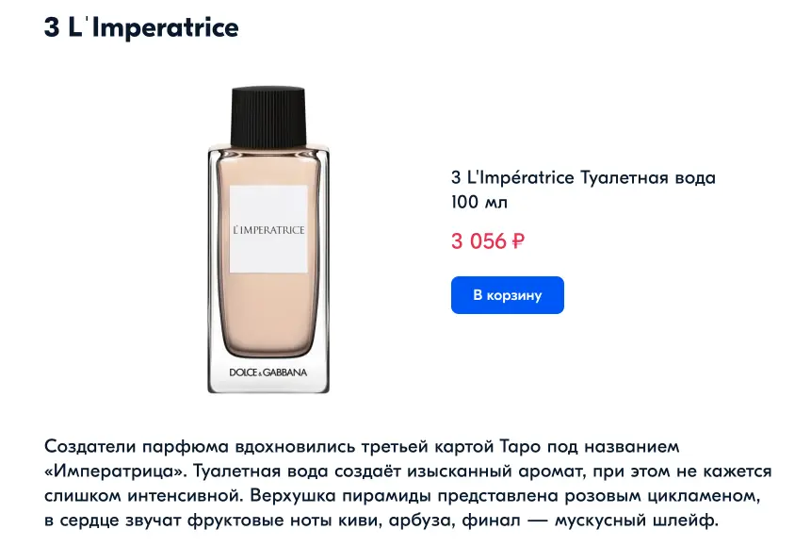Click the red 3 056 price
This screenshot has height=546, width=811.
pos(478,240)
